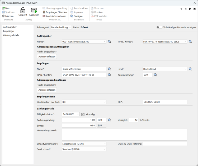Open Übertragungsauftrag in the ribbon
Screen dimensions: 198x166
point(55,8)
